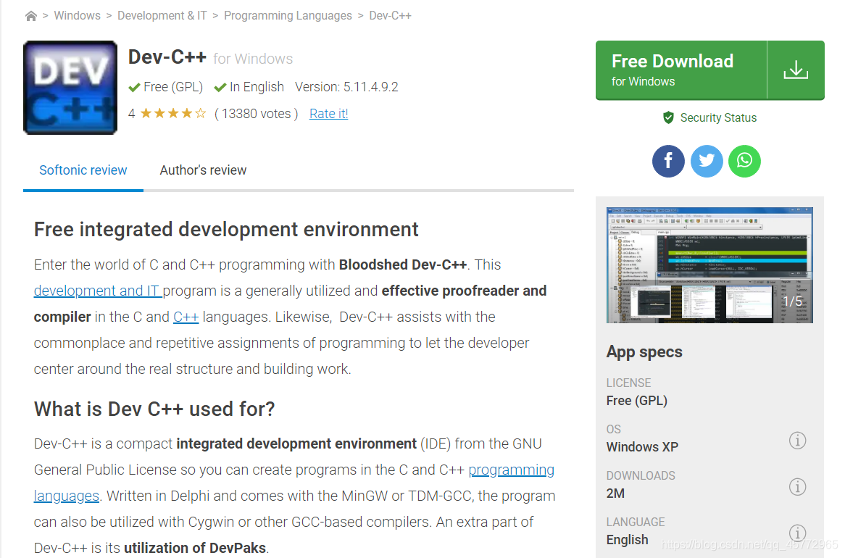845x558 pixels.
Task: Click the Dev-C++ title heading
Action: (167, 57)
